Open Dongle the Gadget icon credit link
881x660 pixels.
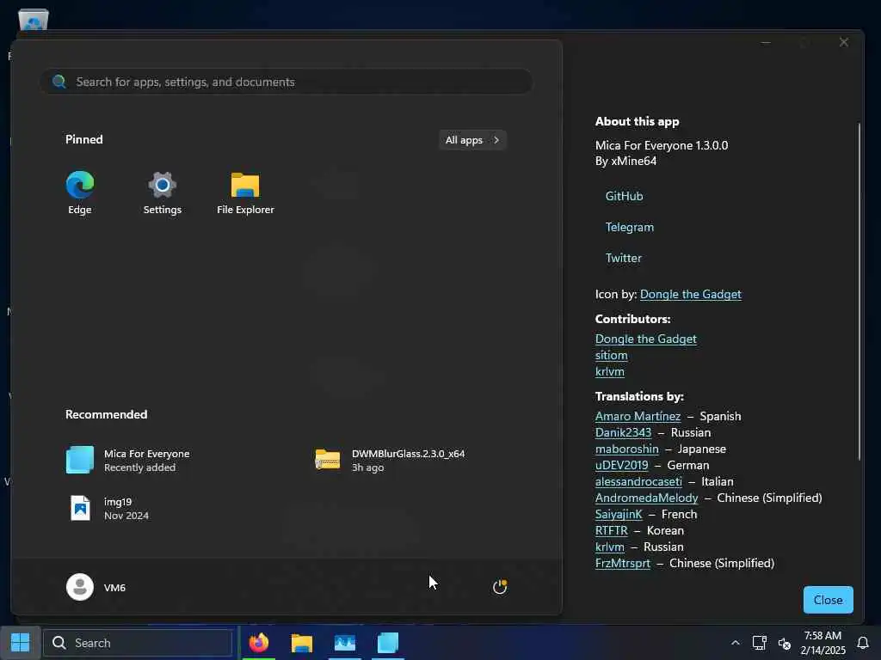click(x=691, y=294)
